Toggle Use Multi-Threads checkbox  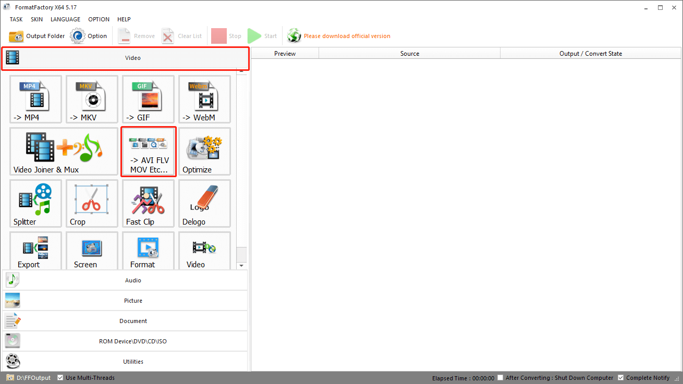[x=60, y=378]
